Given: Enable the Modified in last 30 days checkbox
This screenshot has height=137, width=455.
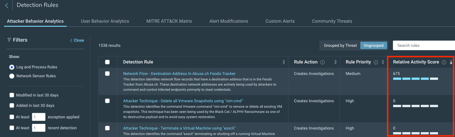Looking at the screenshot, I should [12, 95].
